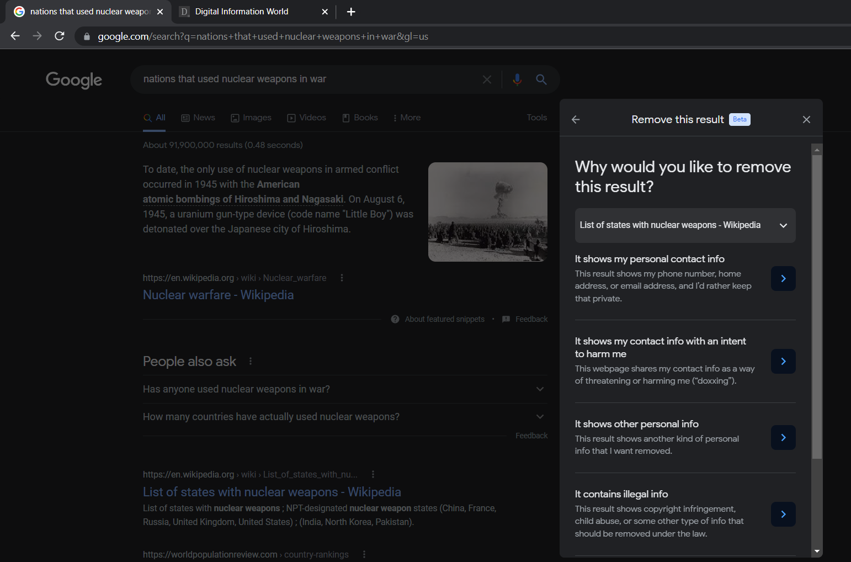
Task: Click the browser back arrow
Action: pyautogui.click(x=15, y=36)
